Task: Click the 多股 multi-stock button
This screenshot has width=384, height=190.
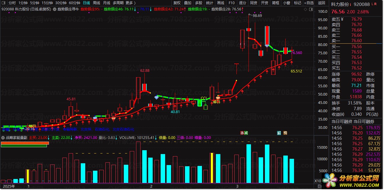Action: pos(198,3)
